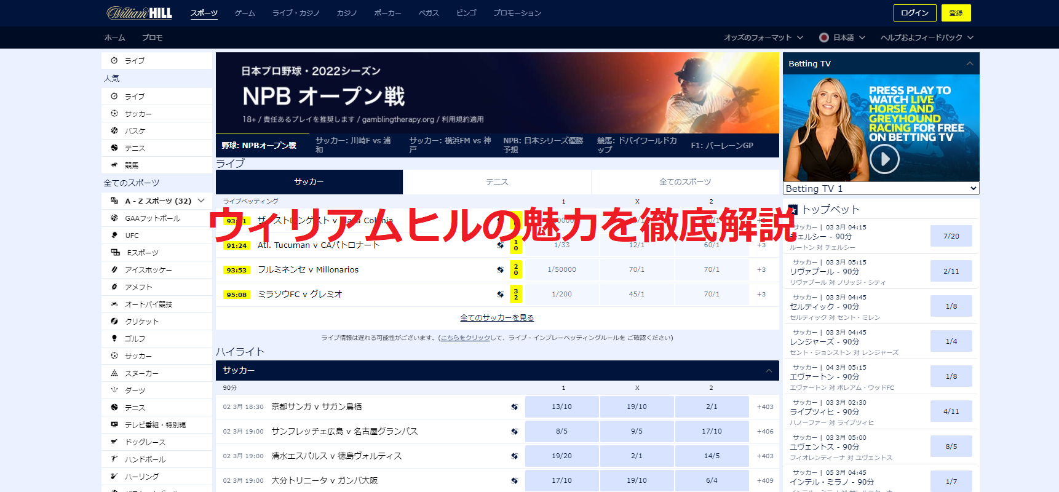This screenshot has width=1059, height=492.
Task: Expand +403 markets for 京都サンガ match
Action: pos(765,407)
